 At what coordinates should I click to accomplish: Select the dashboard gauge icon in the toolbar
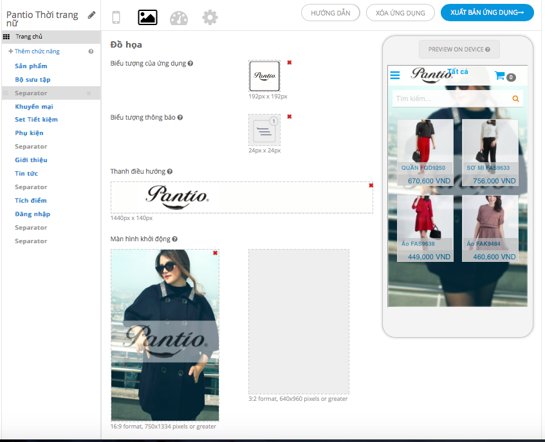click(179, 18)
